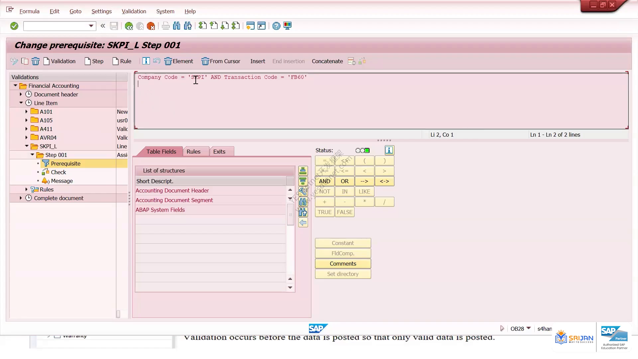The image size is (638, 359).
Task: Click the trash delete icon beside Validation
Action: (36, 61)
